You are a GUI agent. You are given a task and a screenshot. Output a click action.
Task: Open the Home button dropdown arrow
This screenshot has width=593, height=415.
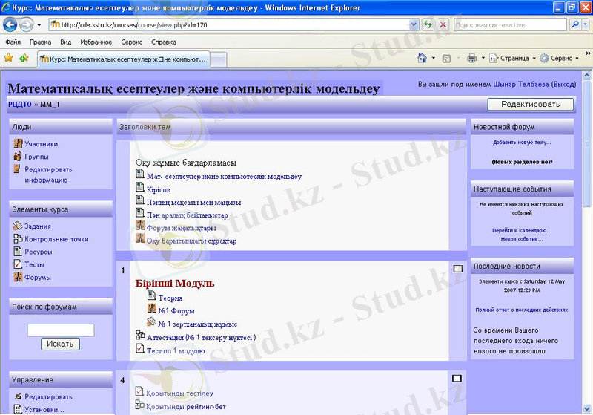coord(434,59)
